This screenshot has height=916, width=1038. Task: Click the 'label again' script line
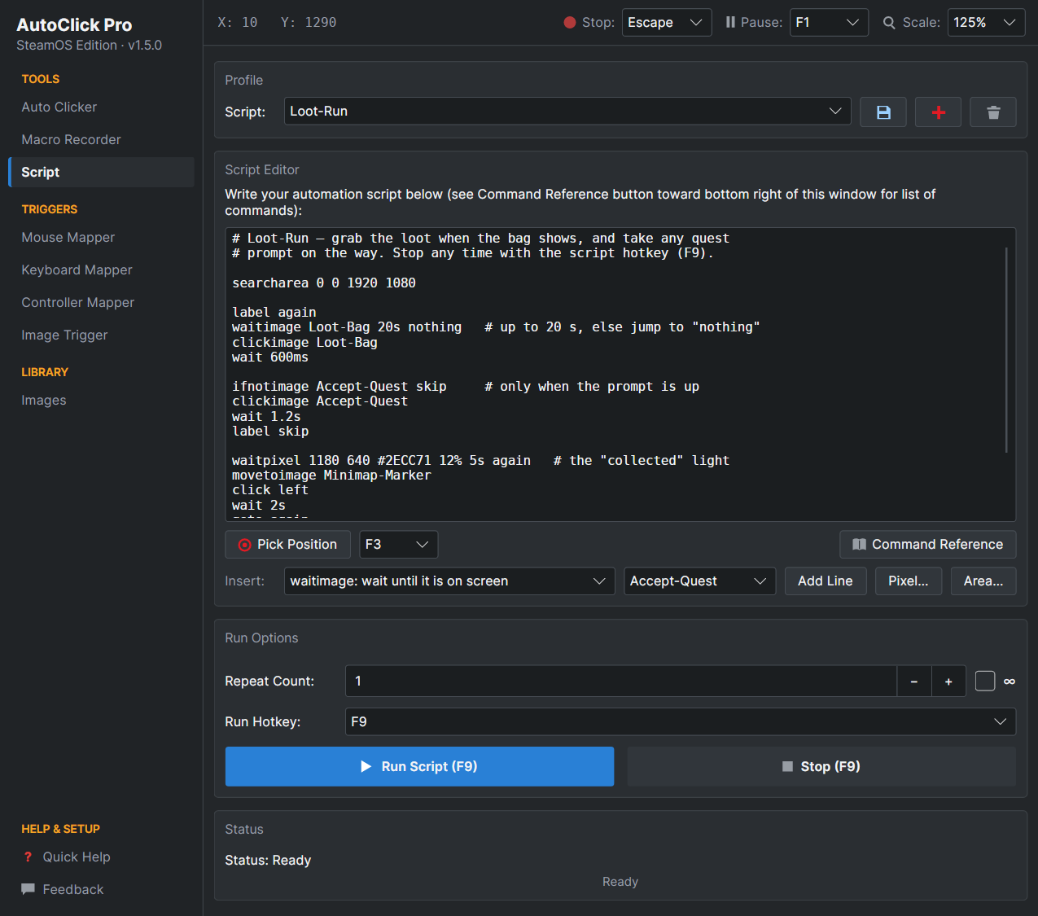(x=274, y=312)
